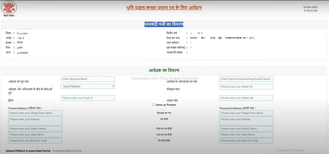Click permanent address State Name field

[246, 135]
